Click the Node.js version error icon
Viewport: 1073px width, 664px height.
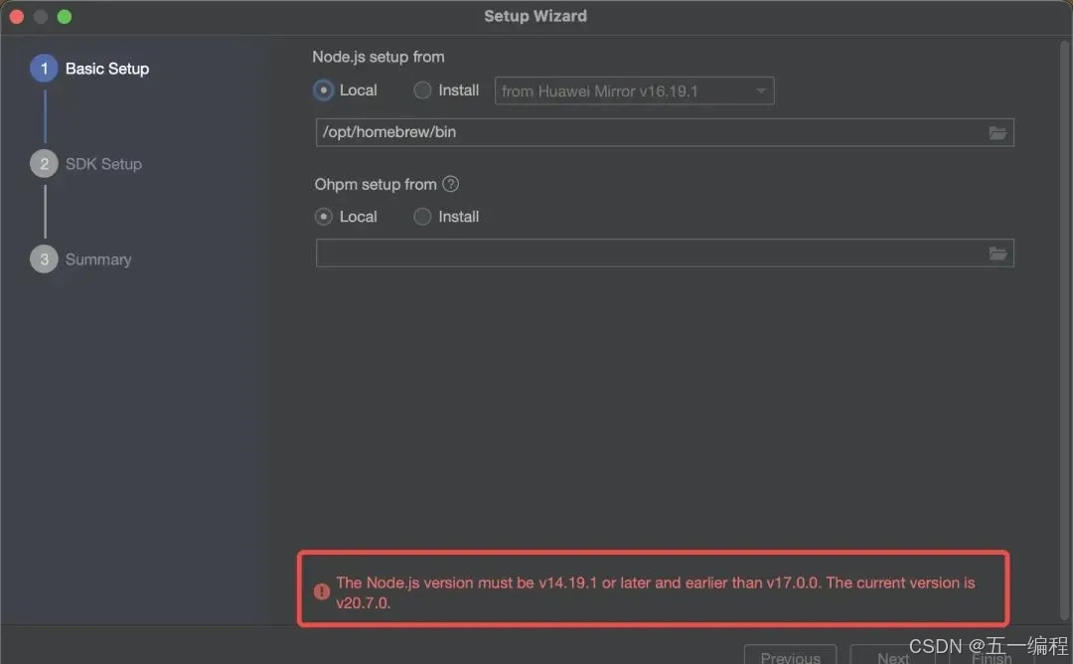tap(322, 591)
